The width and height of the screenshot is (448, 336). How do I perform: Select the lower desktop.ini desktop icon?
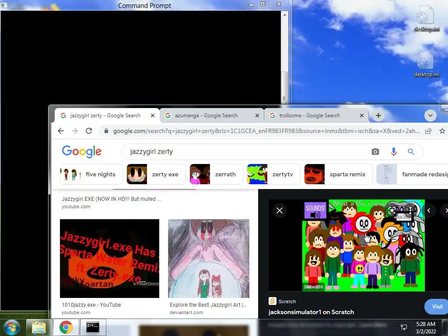click(x=426, y=64)
